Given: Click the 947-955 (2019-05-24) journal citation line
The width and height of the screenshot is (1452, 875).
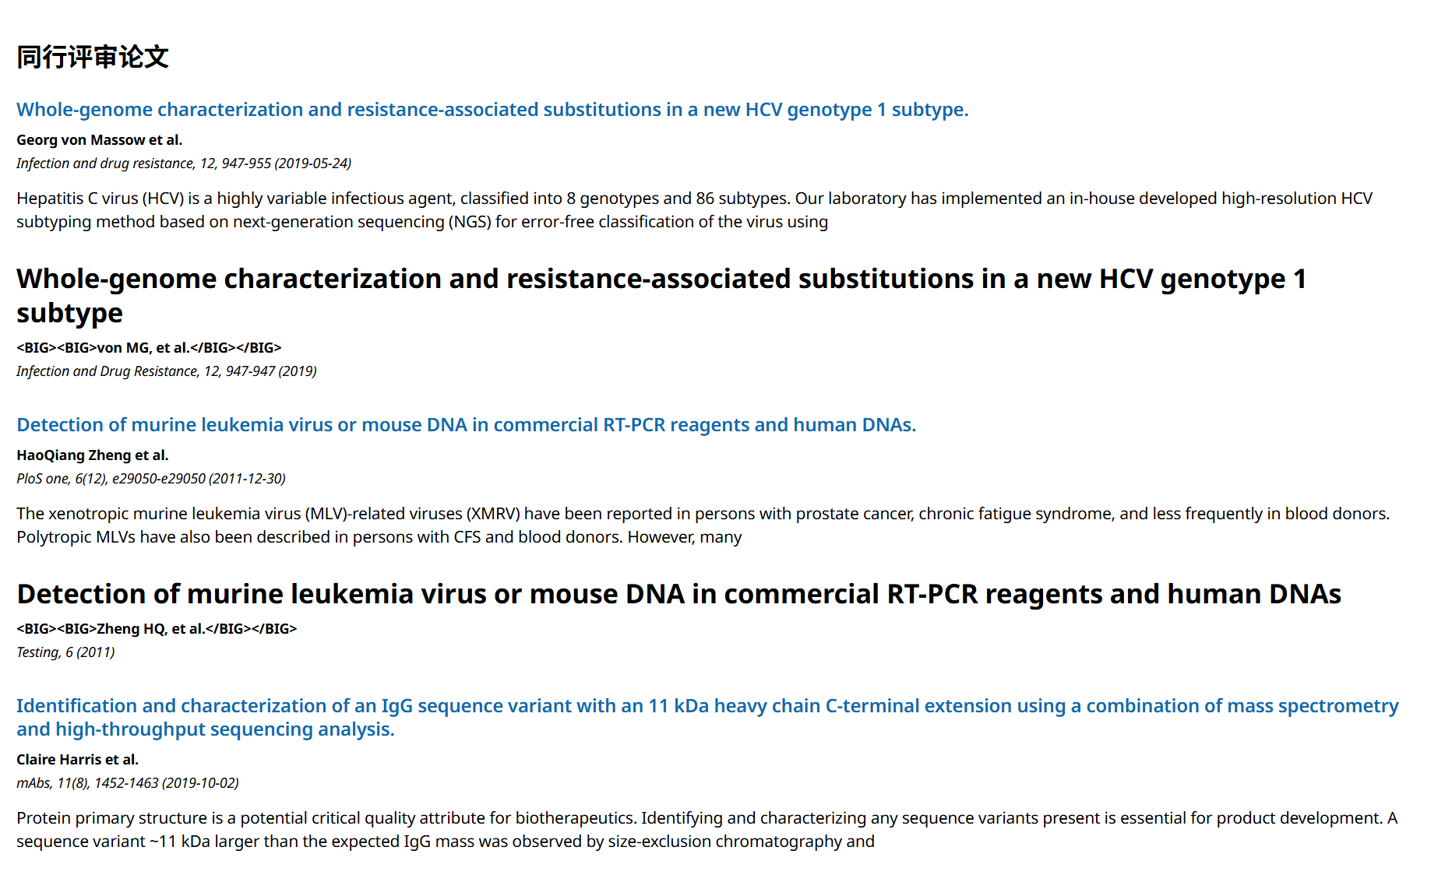Looking at the screenshot, I should pos(184,163).
